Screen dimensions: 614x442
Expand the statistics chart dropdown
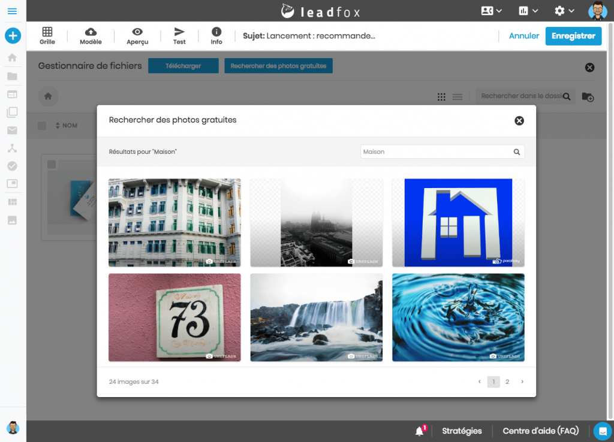528,11
